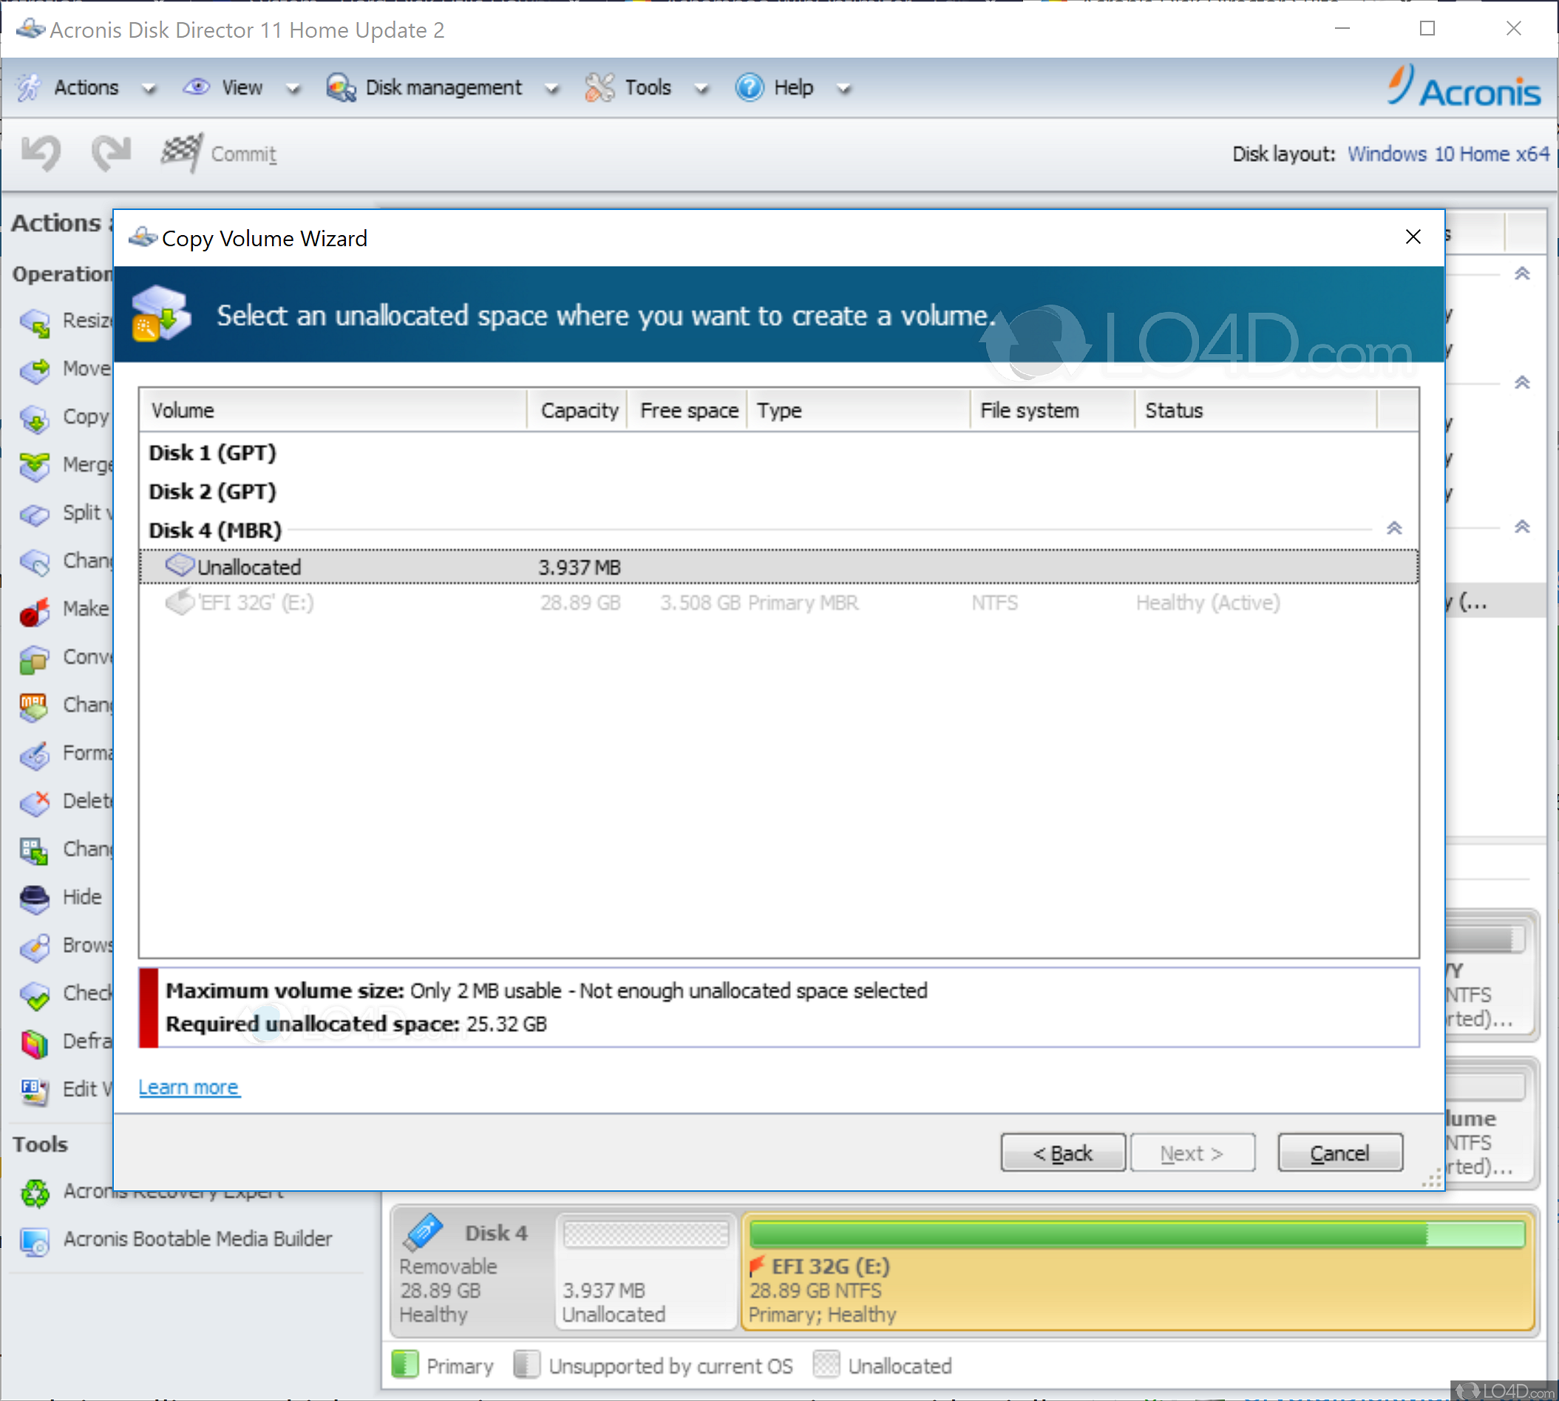
Task: Click the Check volume icon in sidebar
Action: (35, 994)
